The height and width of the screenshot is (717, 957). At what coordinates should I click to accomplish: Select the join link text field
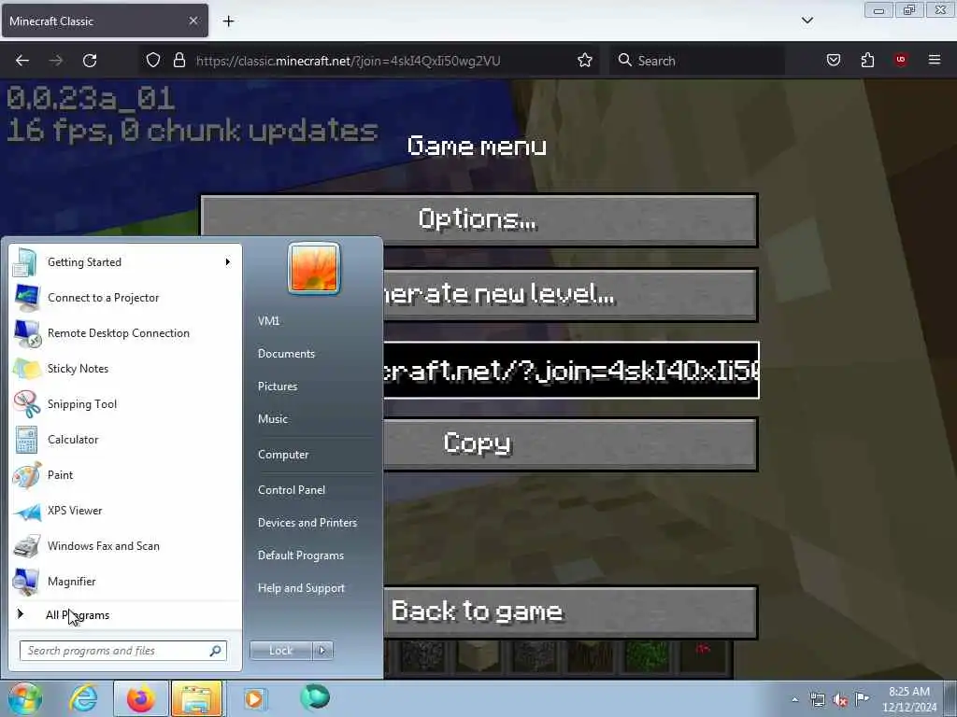571,370
